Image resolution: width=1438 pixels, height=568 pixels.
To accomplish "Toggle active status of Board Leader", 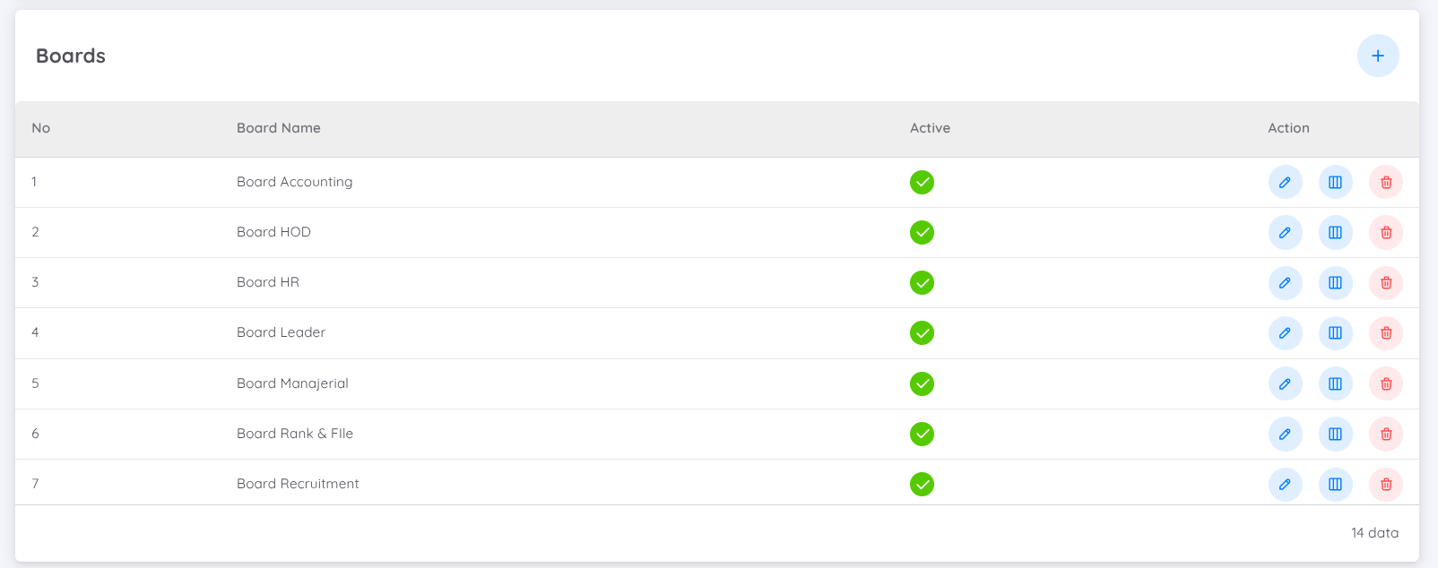I will click(922, 333).
